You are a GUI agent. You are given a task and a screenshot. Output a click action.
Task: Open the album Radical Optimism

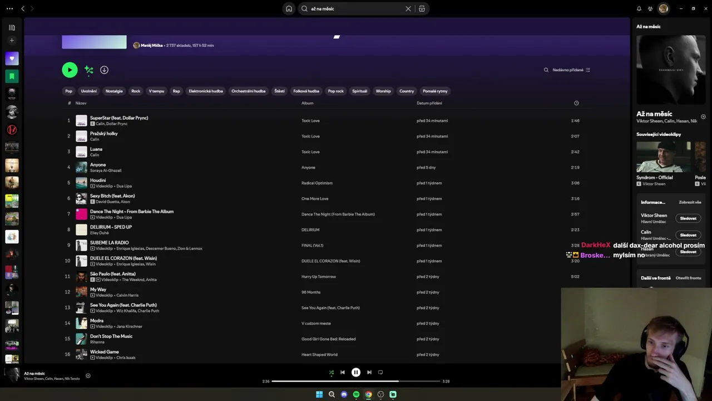pyautogui.click(x=317, y=183)
